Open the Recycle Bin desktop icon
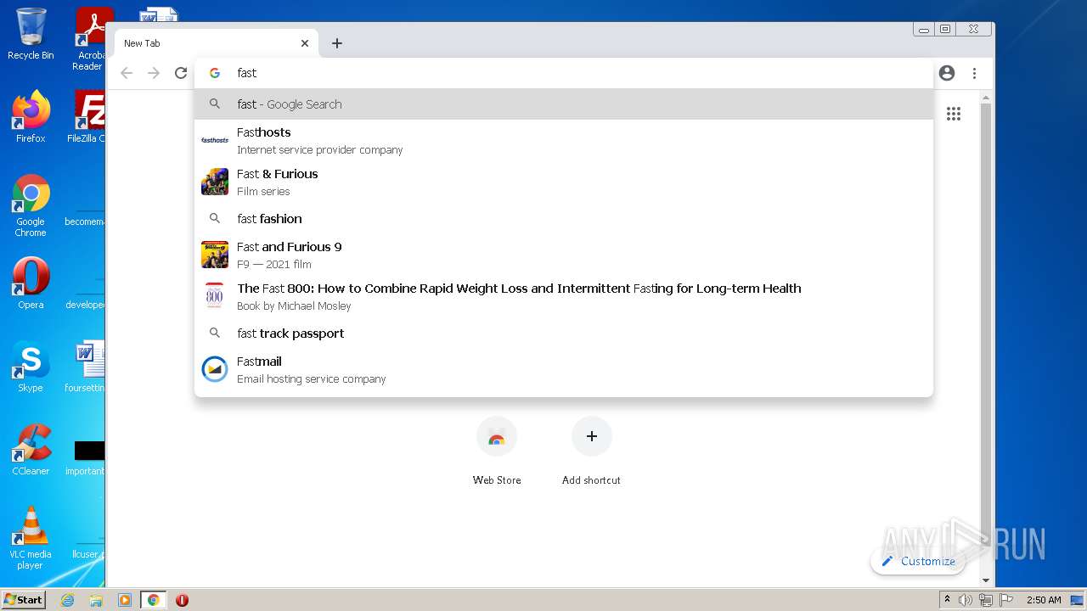The width and height of the screenshot is (1087, 611). click(31, 34)
